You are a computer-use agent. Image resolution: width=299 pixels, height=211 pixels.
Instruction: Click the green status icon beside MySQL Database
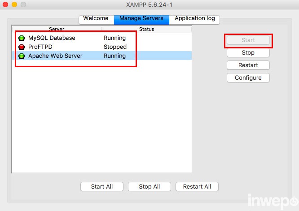click(x=22, y=38)
